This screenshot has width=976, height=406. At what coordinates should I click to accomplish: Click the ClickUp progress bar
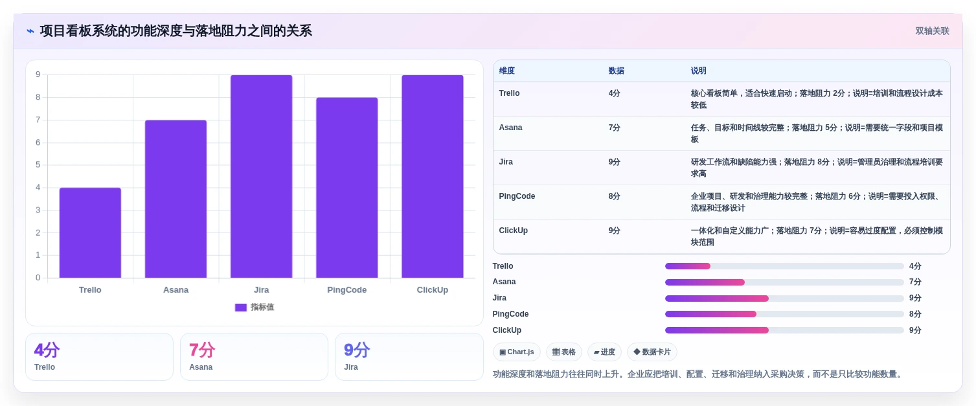784,330
